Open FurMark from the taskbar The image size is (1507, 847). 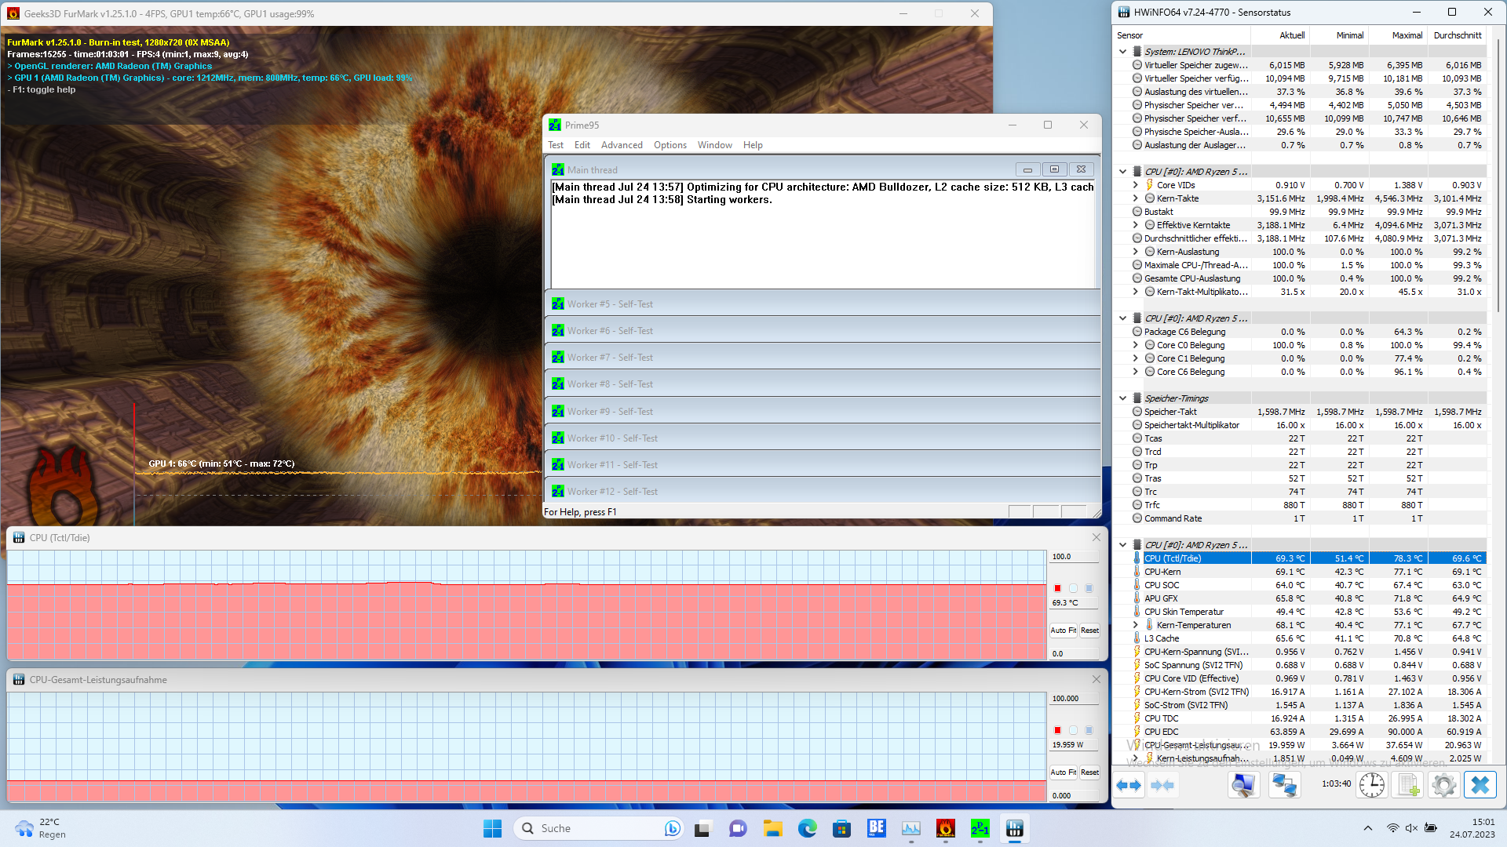click(x=945, y=828)
